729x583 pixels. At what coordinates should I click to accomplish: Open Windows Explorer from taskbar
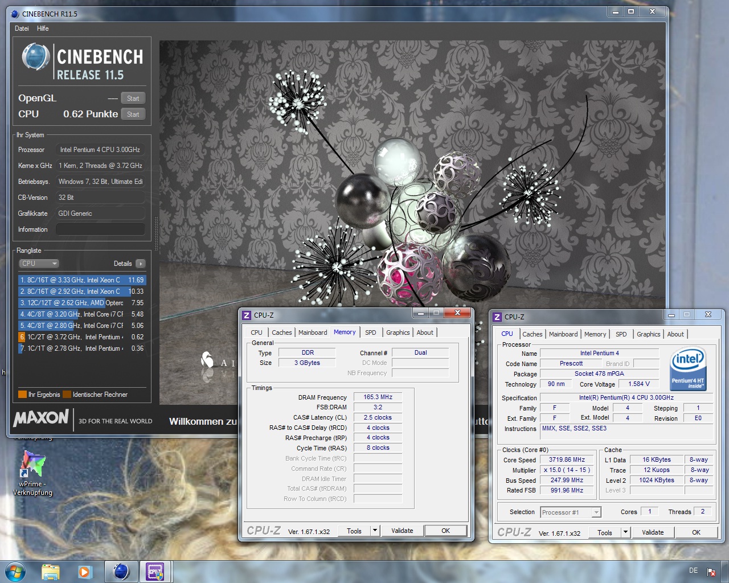(51, 572)
